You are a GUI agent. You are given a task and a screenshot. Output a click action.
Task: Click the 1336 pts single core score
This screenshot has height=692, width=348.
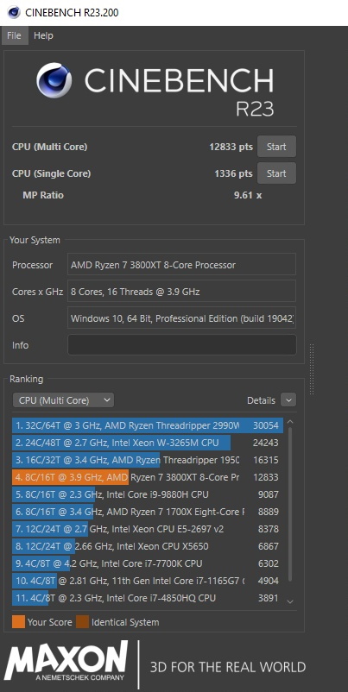click(233, 173)
